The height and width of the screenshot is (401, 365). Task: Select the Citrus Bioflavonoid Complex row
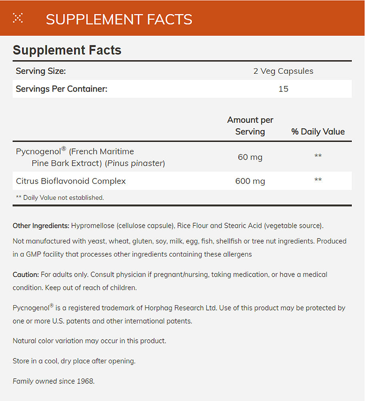[71, 181]
